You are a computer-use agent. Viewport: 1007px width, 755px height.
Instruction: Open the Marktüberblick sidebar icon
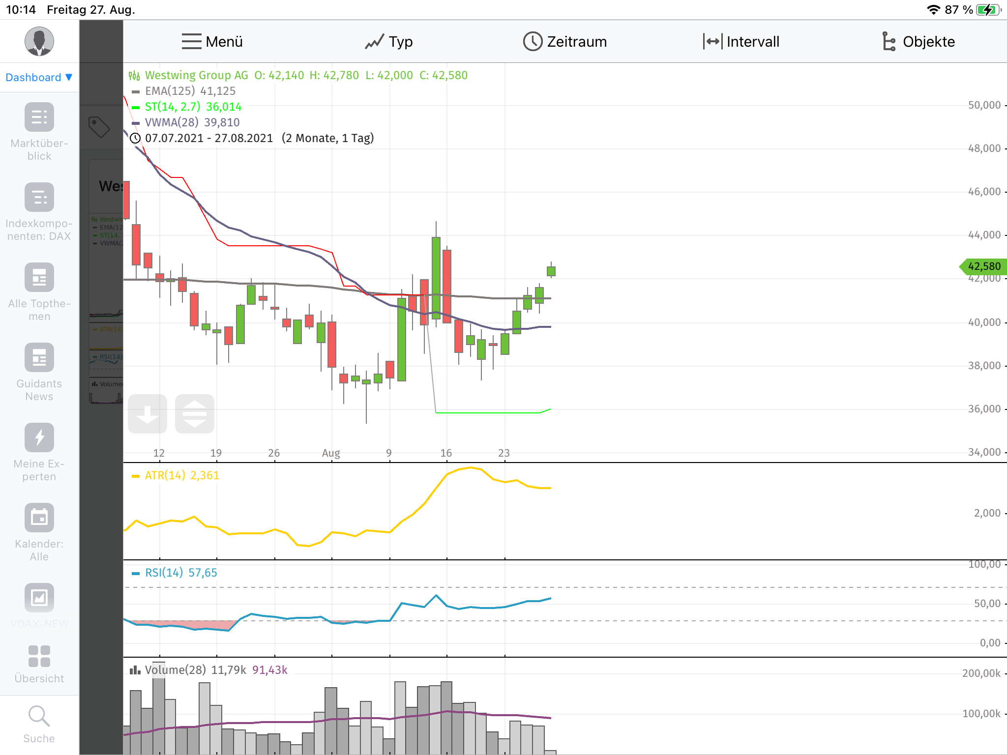(39, 117)
